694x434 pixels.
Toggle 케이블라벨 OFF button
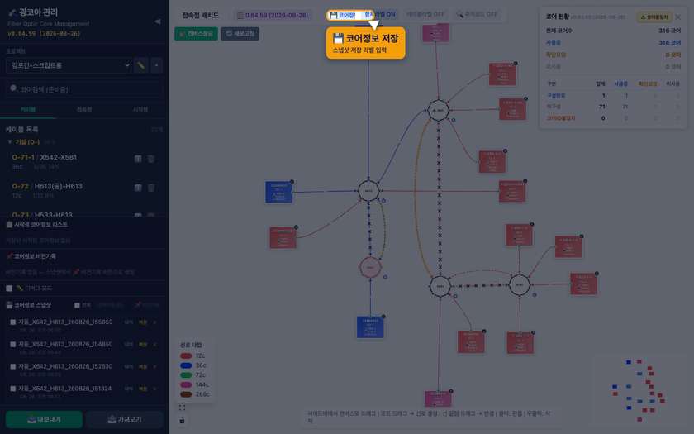click(x=425, y=15)
